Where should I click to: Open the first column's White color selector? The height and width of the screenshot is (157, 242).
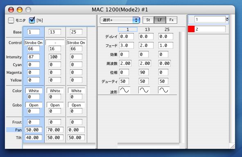point(34,91)
